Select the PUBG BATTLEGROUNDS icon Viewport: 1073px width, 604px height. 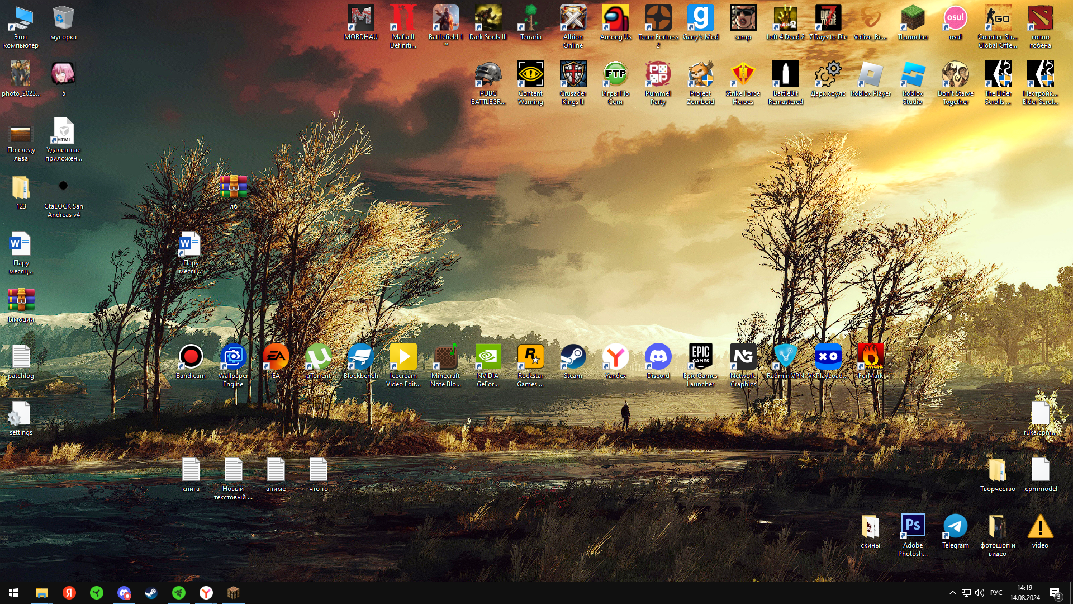488,83
